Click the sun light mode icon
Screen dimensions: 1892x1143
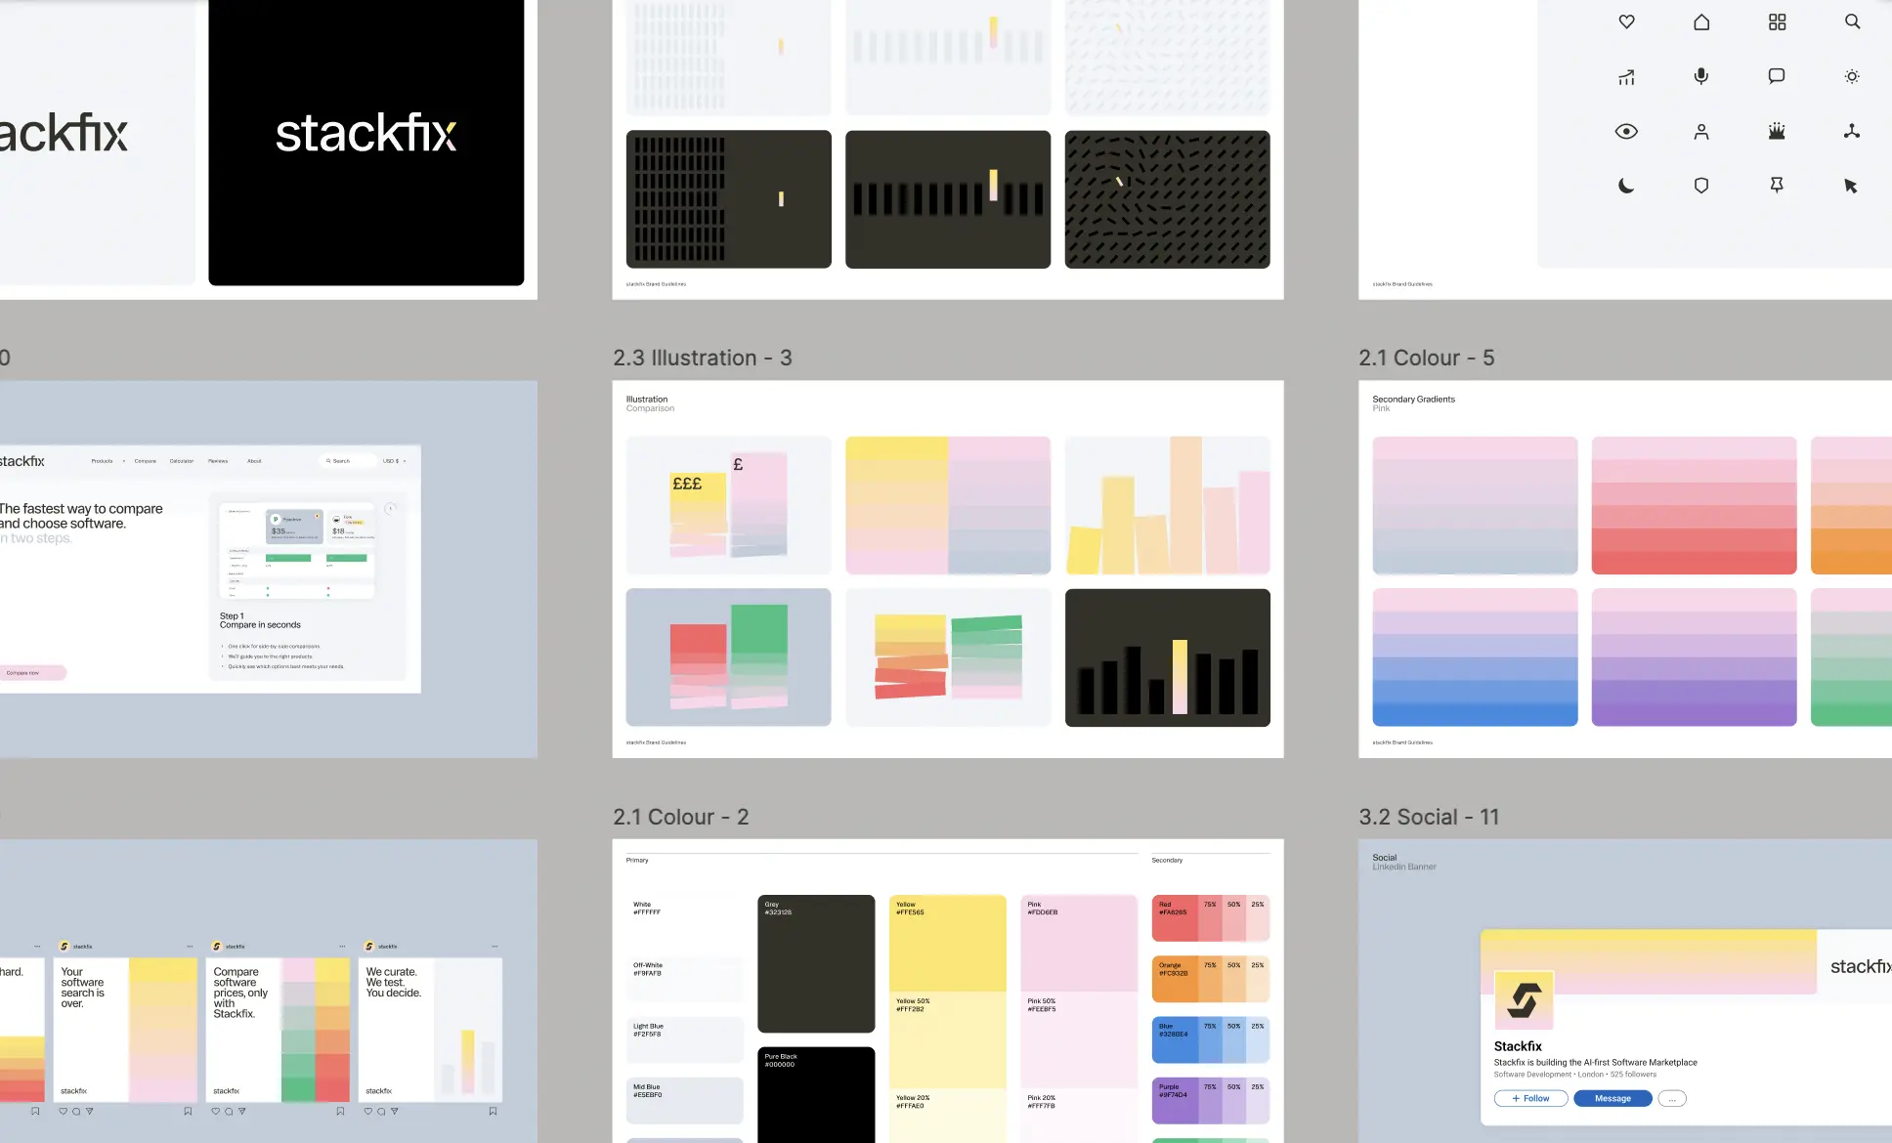(1852, 76)
